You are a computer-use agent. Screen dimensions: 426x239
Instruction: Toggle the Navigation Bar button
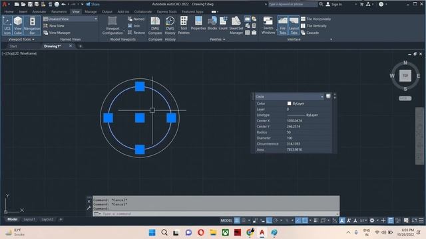pos(32,25)
